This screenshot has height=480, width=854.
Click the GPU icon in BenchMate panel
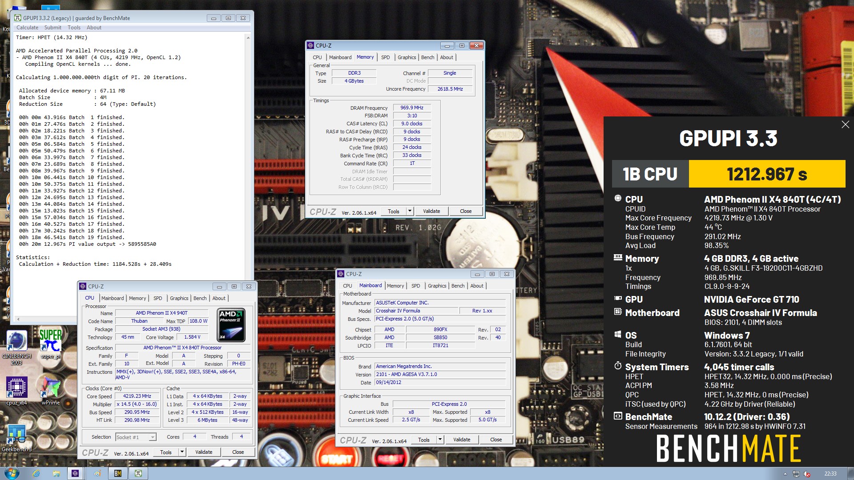tap(618, 299)
